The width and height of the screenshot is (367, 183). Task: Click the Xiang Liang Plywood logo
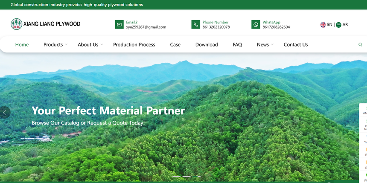point(45,24)
